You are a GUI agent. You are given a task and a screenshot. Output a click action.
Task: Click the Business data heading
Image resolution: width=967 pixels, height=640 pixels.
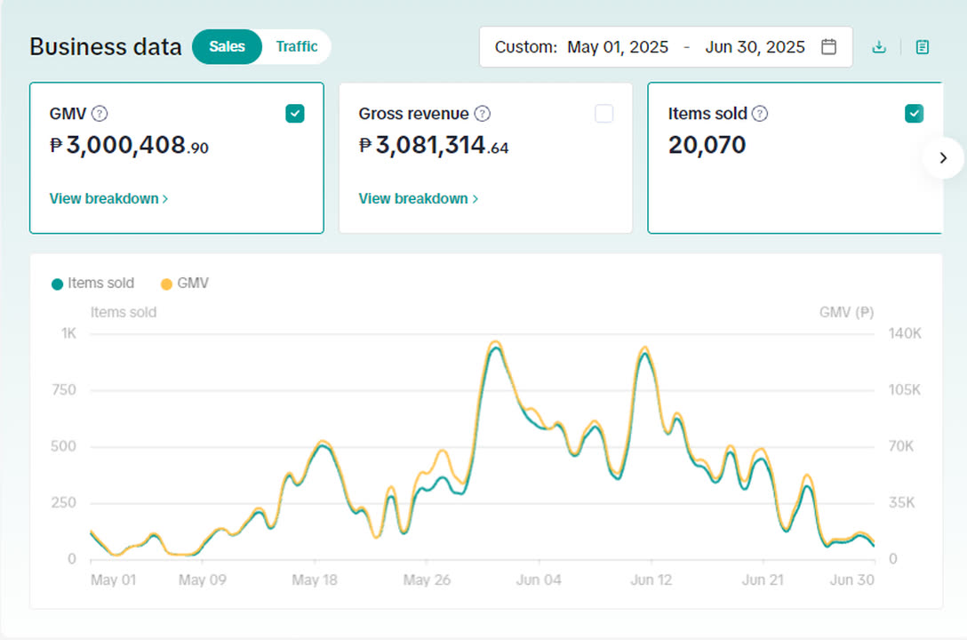[x=106, y=47]
